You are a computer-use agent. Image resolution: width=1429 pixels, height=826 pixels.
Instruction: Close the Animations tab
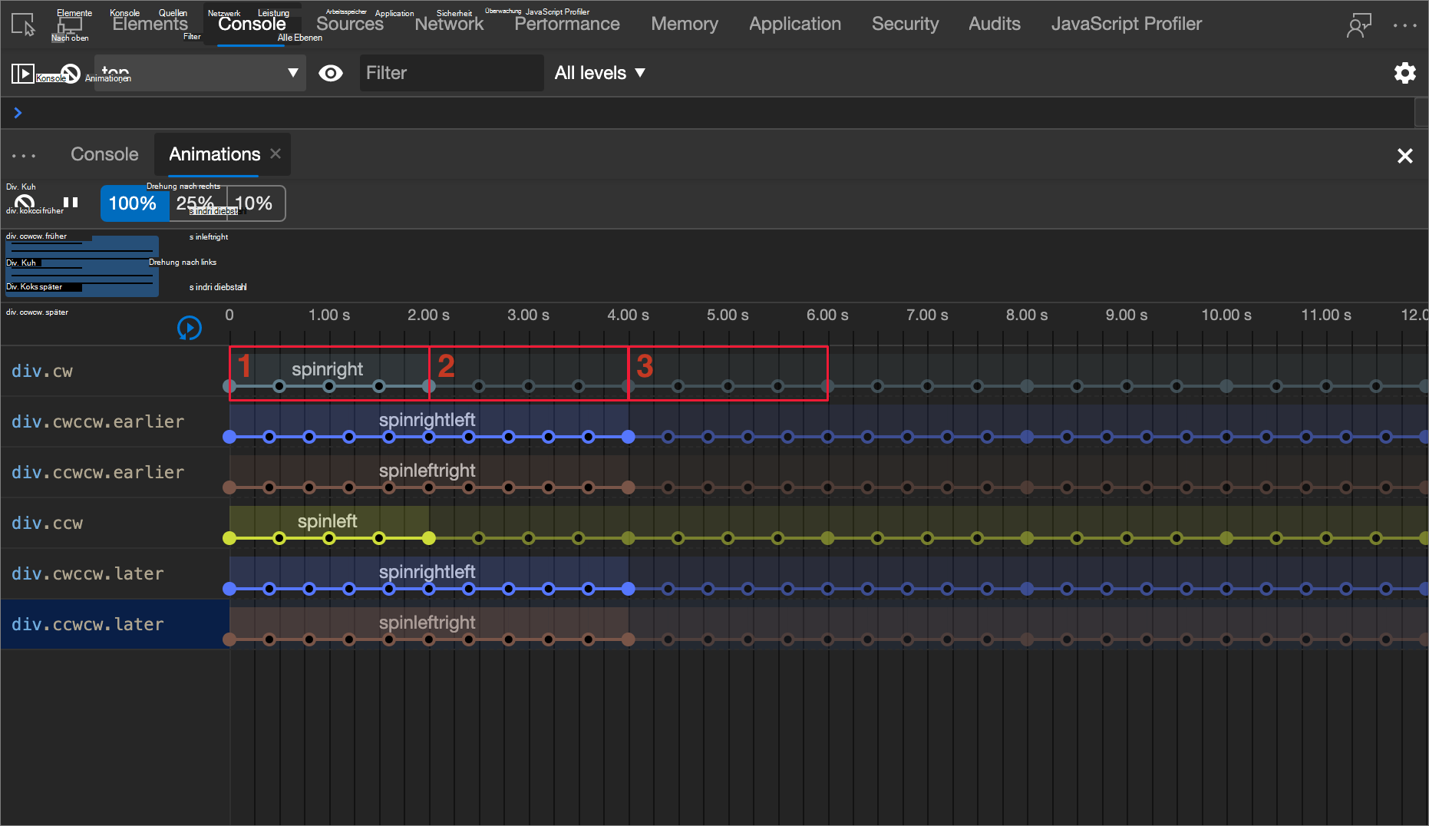(x=276, y=154)
